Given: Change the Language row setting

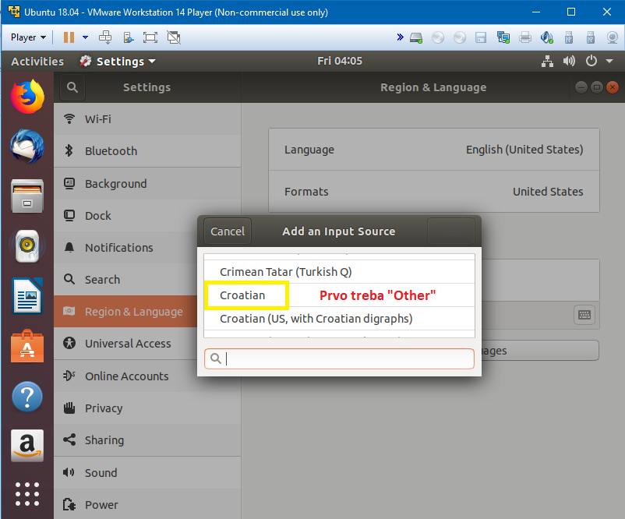Looking at the screenshot, I should (434, 150).
